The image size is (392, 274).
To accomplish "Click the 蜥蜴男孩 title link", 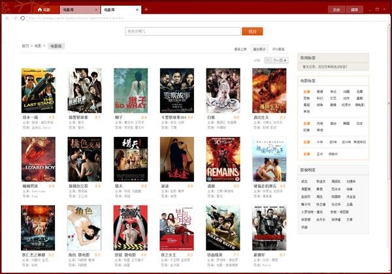I will (x=30, y=186).
